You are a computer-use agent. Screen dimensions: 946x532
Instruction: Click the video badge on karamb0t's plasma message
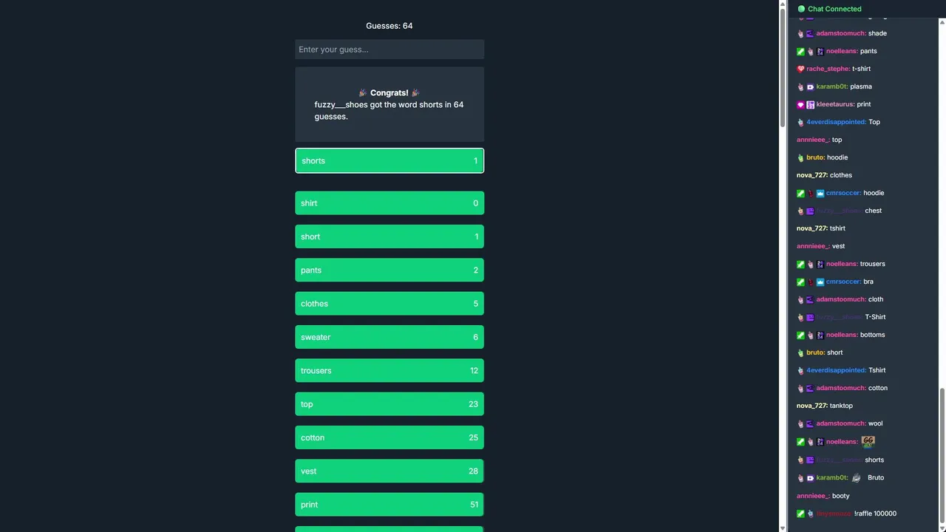click(810, 86)
